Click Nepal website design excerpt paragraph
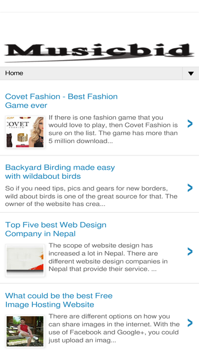 [108, 257]
